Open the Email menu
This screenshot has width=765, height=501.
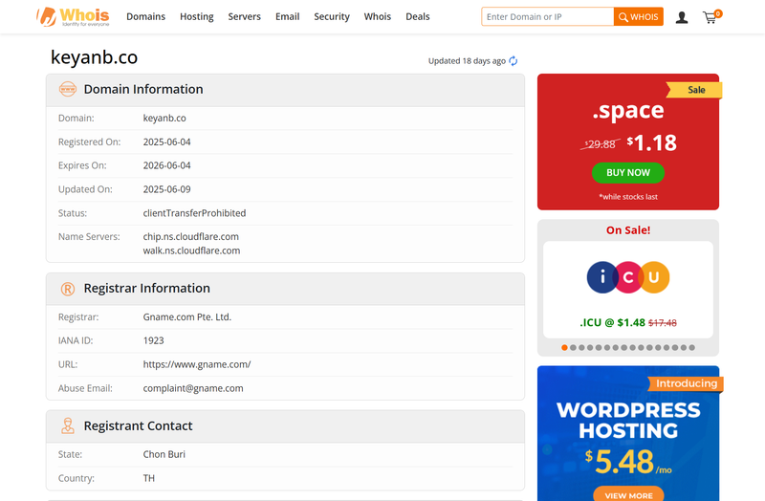click(x=288, y=16)
